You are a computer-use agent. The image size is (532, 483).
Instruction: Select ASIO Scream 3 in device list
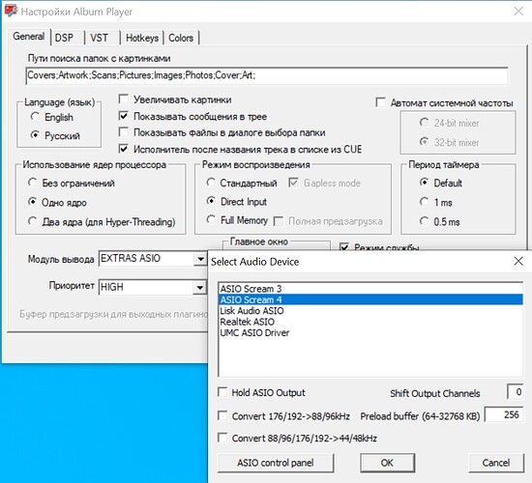[x=370, y=289]
